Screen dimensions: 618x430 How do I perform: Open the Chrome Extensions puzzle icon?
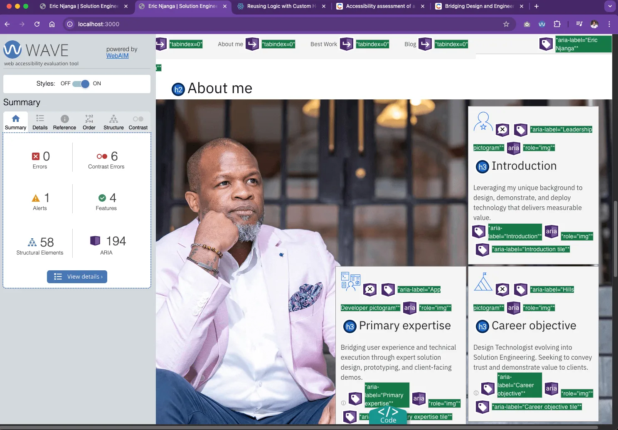tap(557, 24)
